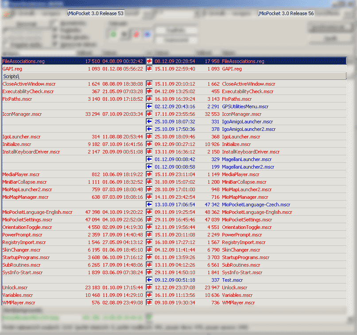357x335 pixels.
Task: Click the date 12.12.09 23:37:08
Action: [x=175, y=288]
